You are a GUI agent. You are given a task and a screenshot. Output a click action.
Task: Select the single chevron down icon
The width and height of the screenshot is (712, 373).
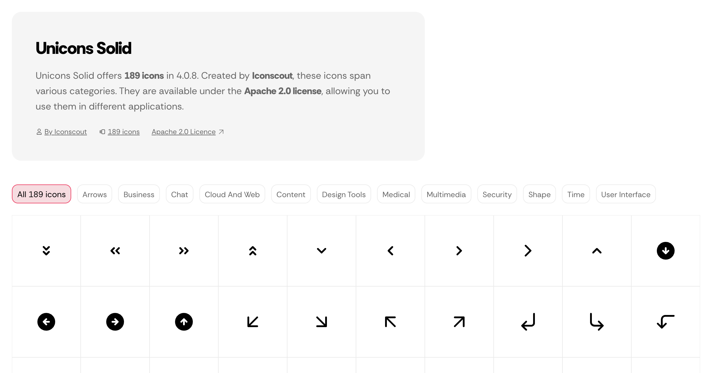coord(322,251)
